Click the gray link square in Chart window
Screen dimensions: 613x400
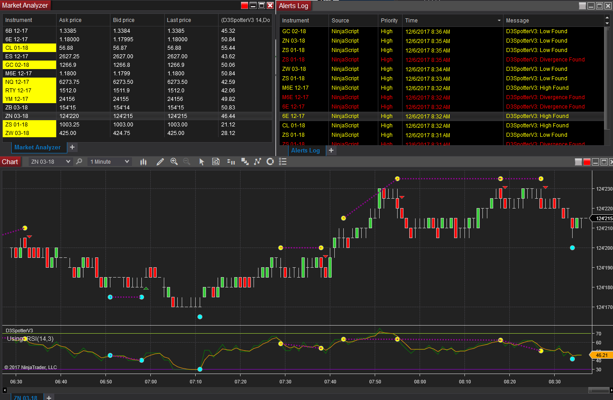point(578,162)
